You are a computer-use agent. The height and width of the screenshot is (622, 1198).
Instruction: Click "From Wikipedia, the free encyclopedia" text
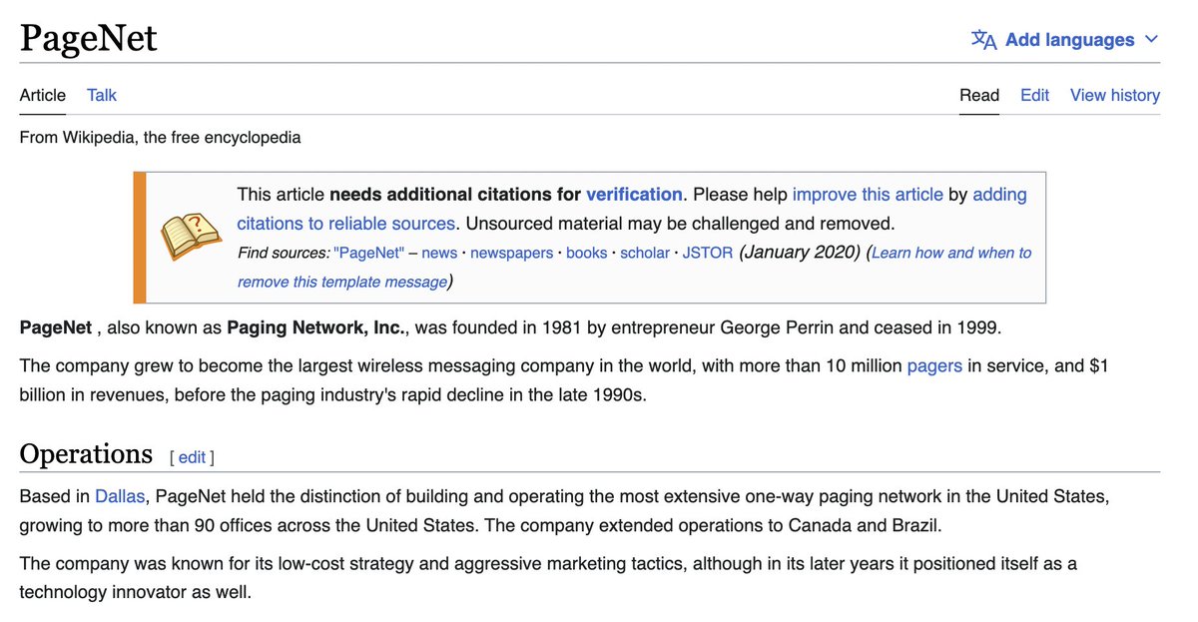[160, 137]
